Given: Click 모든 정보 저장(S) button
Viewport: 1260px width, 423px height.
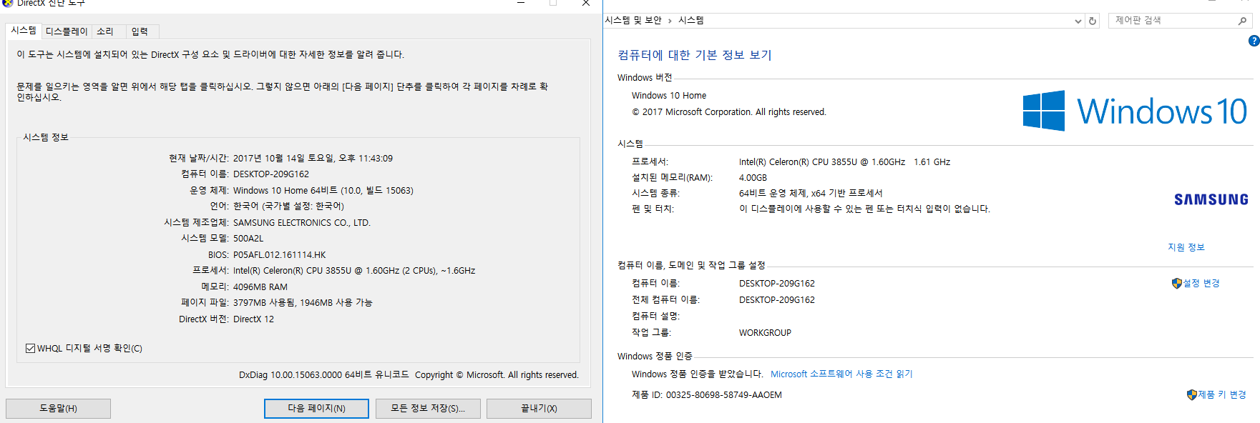Looking at the screenshot, I should pos(428,409).
